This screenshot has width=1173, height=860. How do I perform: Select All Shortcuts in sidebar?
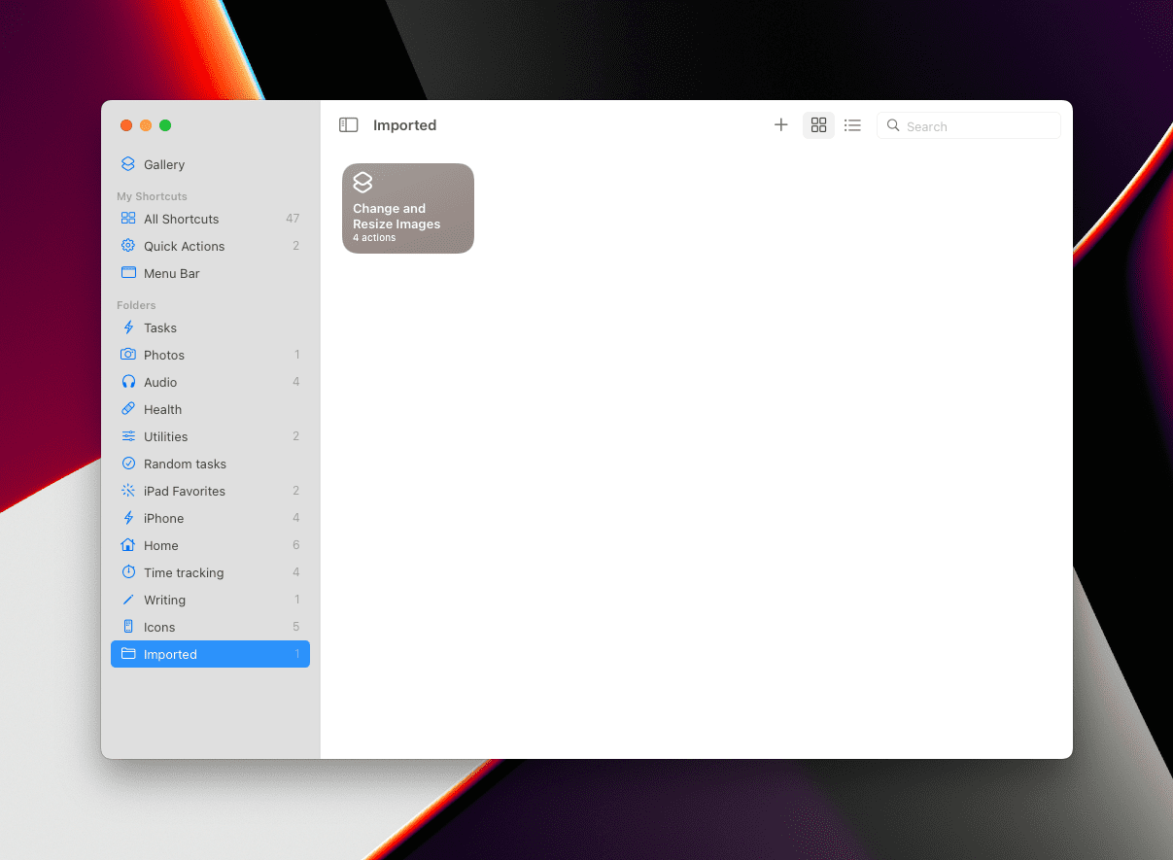click(210, 219)
